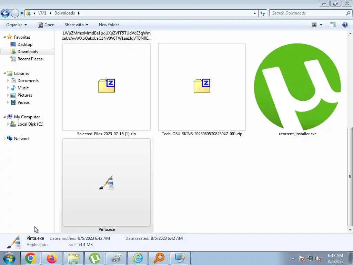The image size is (353, 265).
Task: Expand the Music library
Action: (x=8, y=88)
